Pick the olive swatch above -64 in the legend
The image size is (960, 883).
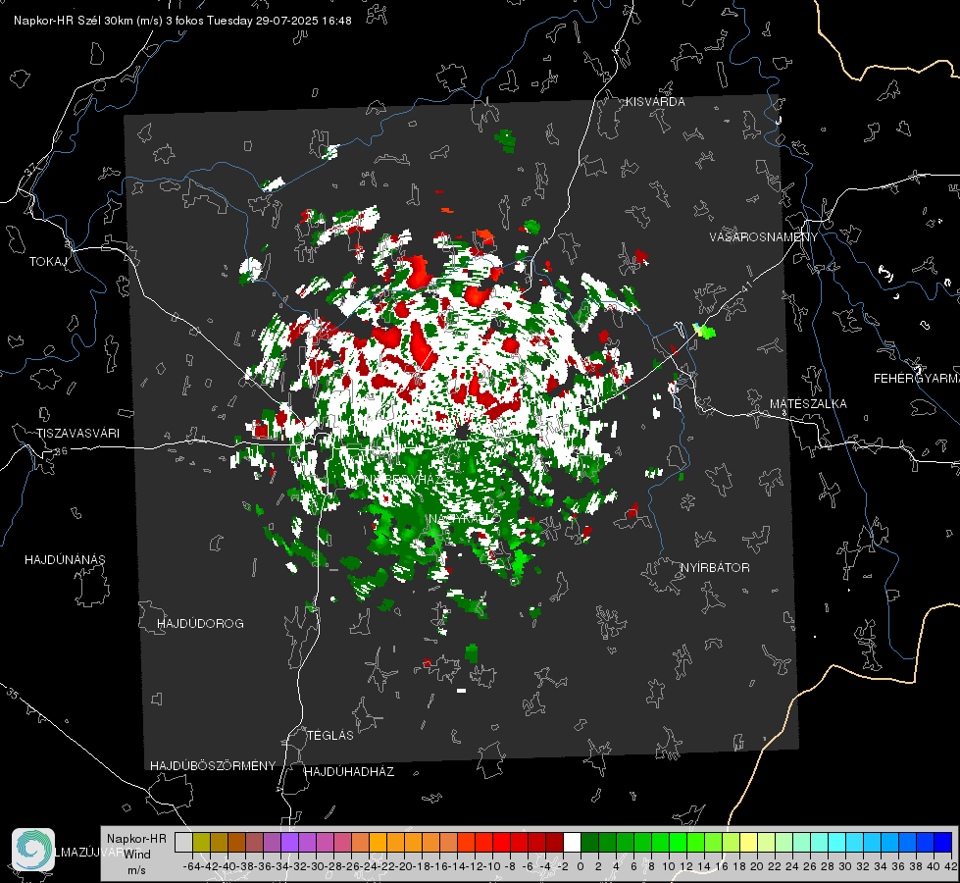201,842
